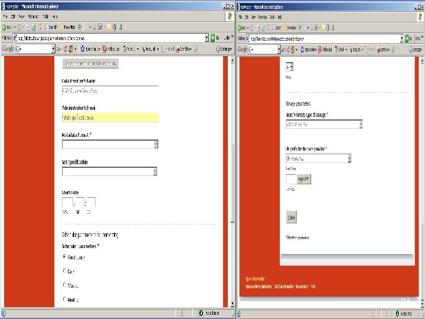Screen dimensions: 425x319
Task: Click Data Provider's Name input field
Action: (110, 90)
